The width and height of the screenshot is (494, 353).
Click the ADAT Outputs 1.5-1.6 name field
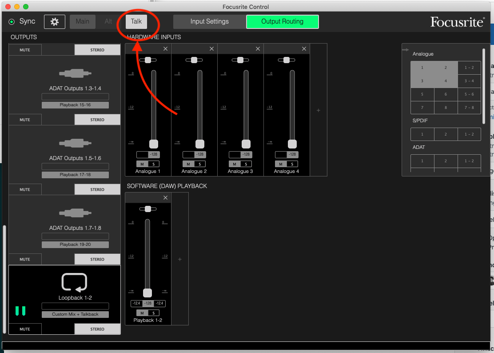pyautogui.click(x=75, y=166)
